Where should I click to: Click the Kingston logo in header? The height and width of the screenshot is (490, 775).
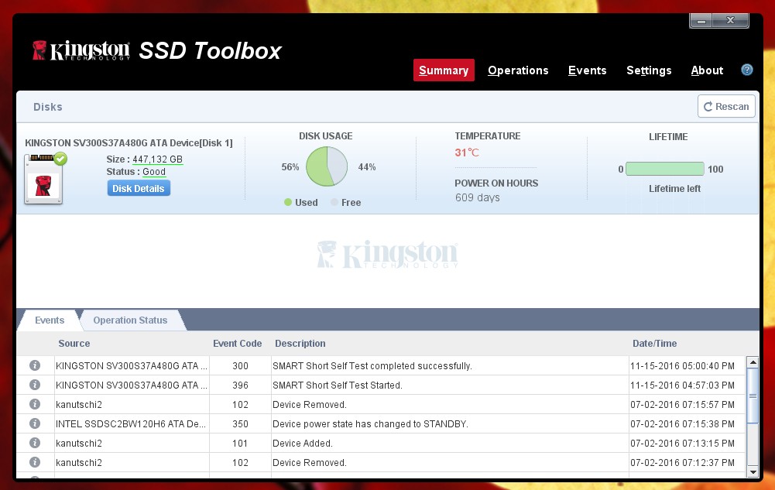[81, 50]
